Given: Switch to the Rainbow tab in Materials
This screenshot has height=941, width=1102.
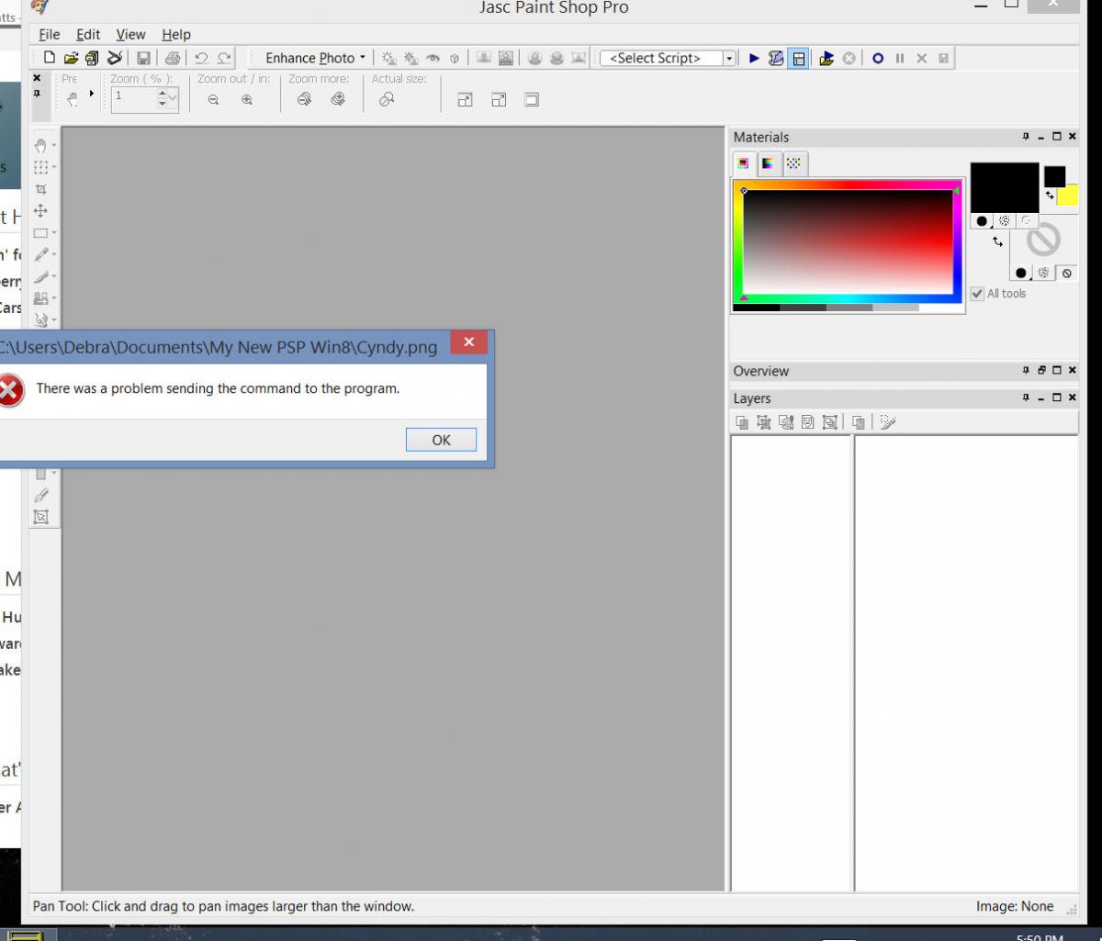Looking at the screenshot, I should coord(768,163).
